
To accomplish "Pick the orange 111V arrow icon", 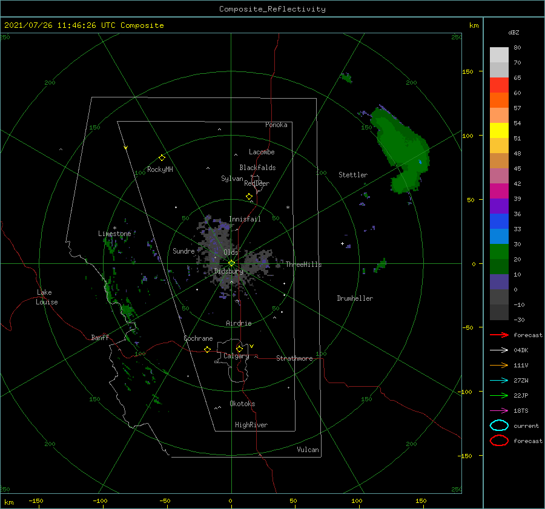I will [499, 365].
